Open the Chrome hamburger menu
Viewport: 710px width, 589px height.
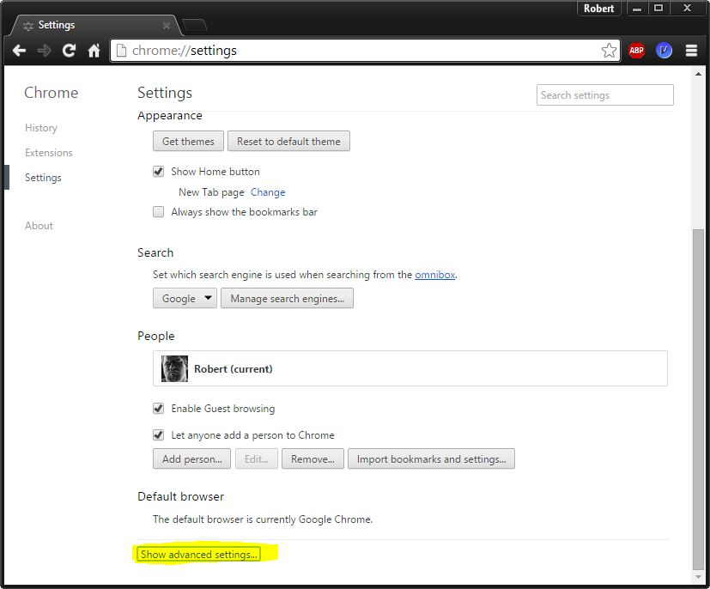[691, 51]
